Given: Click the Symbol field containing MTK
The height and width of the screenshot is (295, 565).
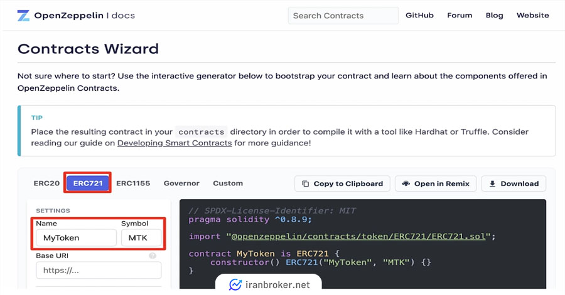Looking at the screenshot, I should tap(141, 238).
